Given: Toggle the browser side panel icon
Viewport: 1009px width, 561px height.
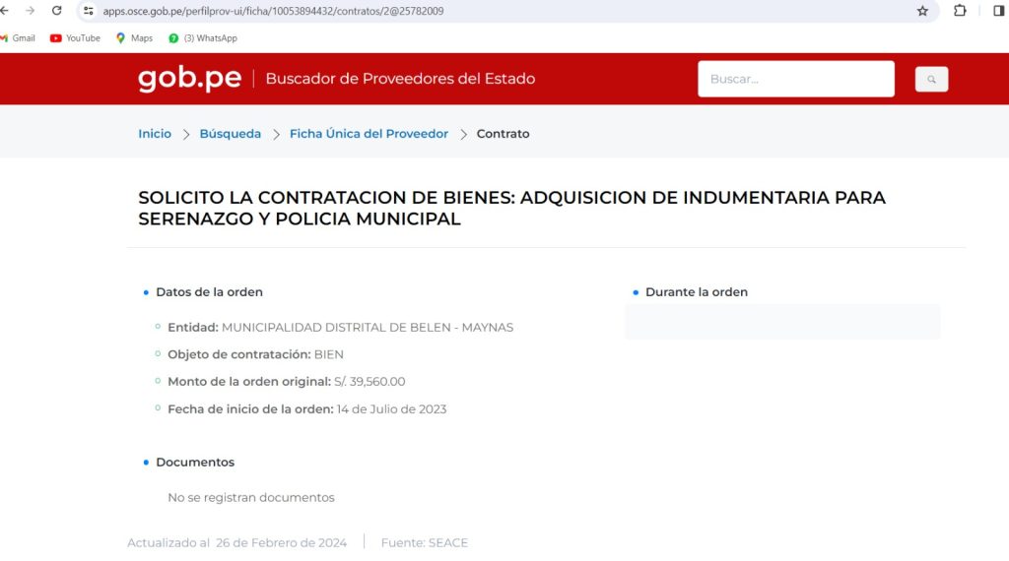Looking at the screenshot, I should coord(998,11).
